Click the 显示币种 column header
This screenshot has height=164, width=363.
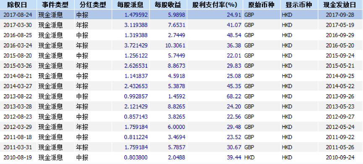(x=299, y=5)
